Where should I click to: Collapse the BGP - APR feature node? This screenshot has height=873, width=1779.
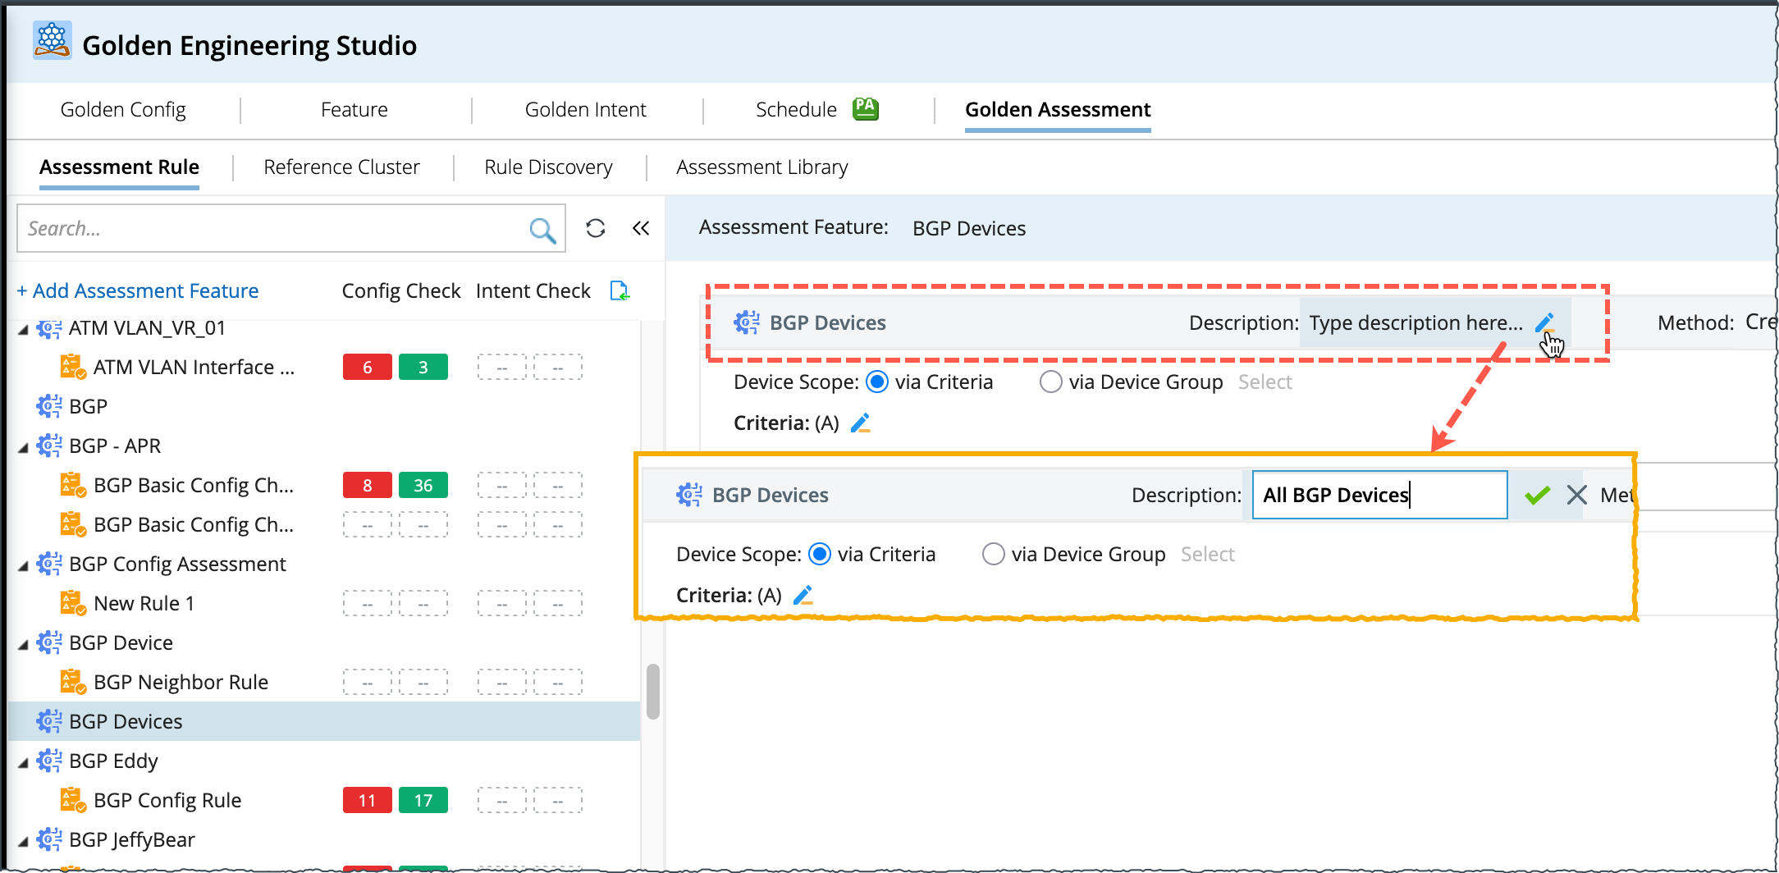[x=23, y=446]
